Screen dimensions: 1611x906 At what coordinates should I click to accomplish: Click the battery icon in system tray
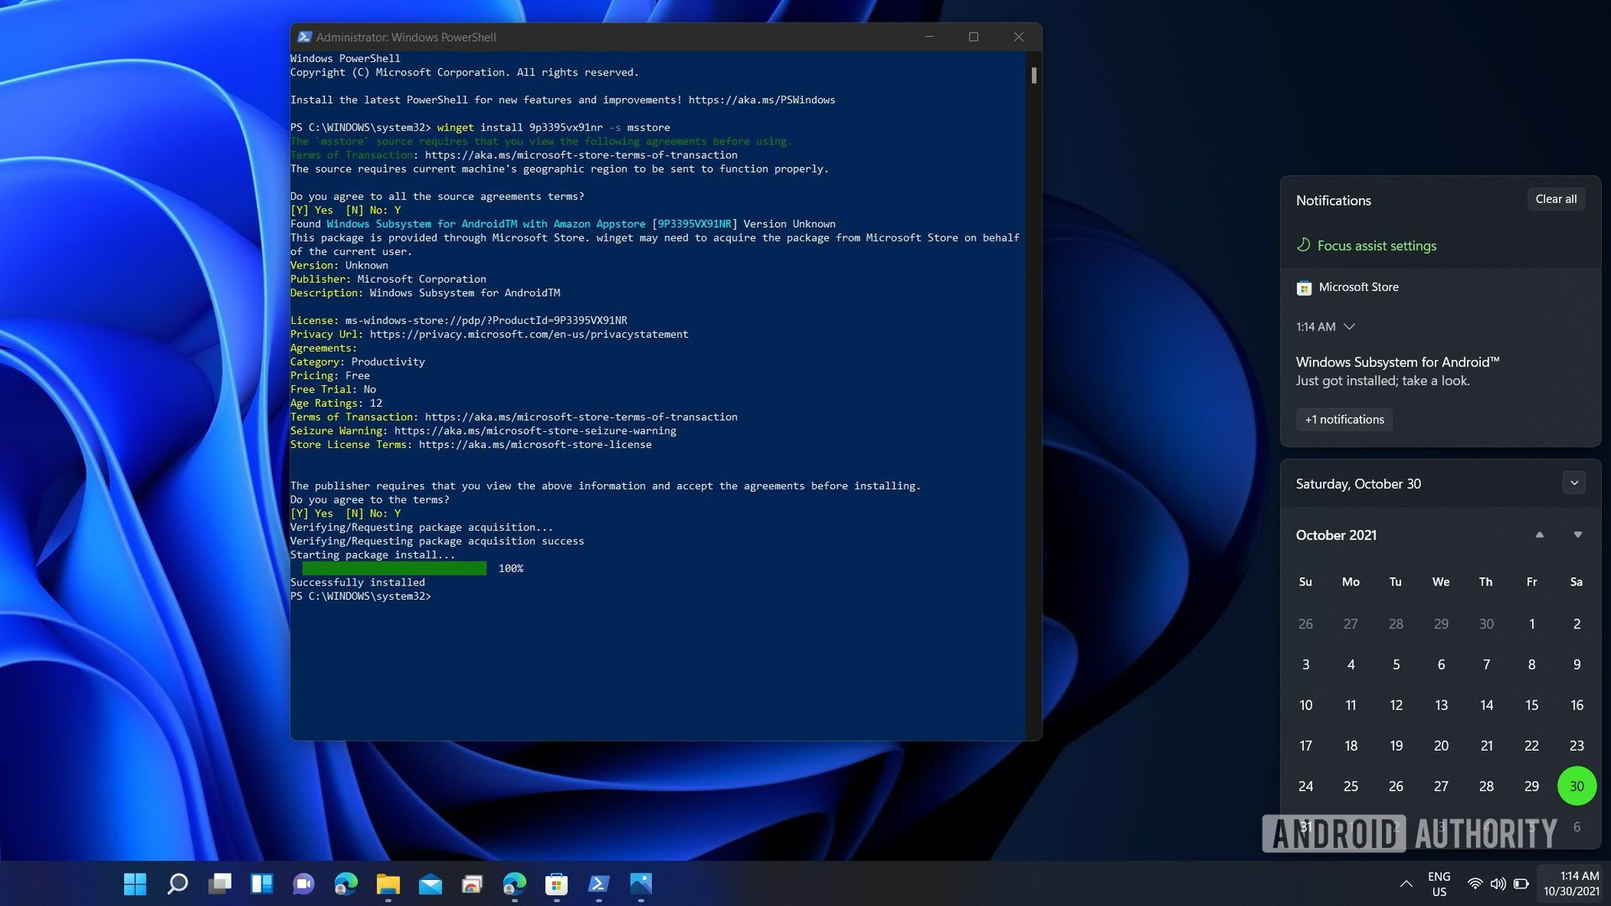(x=1521, y=883)
